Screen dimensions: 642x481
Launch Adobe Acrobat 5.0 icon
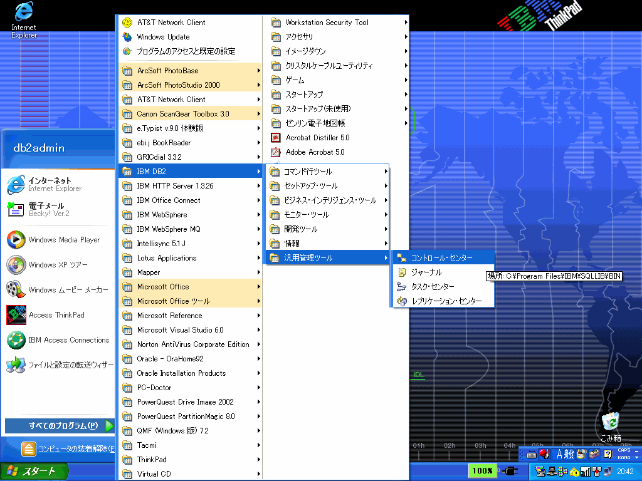(276, 152)
